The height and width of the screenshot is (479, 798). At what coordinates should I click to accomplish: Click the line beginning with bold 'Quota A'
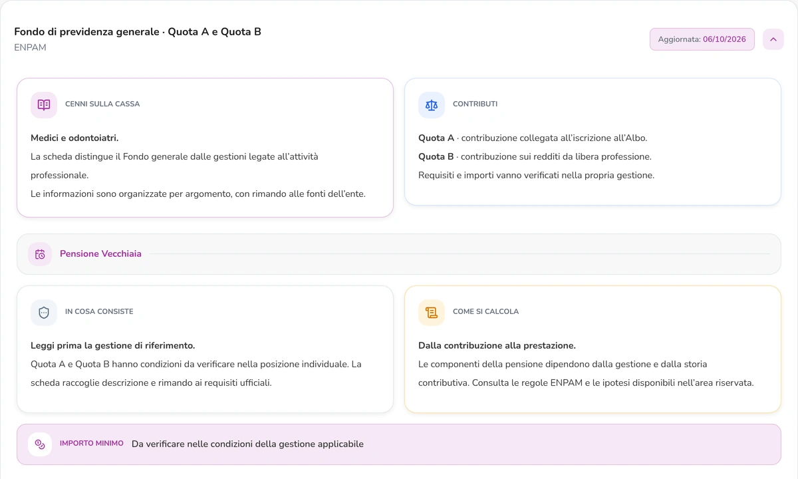(x=533, y=138)
